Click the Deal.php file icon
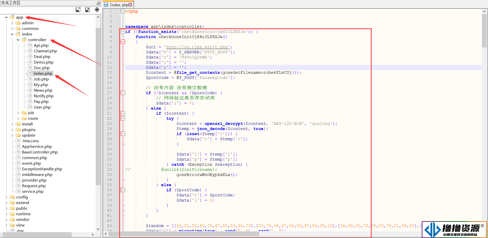 point(30,56)
